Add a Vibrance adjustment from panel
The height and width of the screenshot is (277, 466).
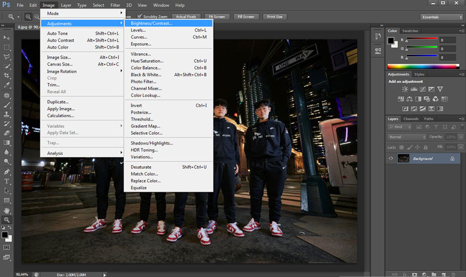point(440,89)
